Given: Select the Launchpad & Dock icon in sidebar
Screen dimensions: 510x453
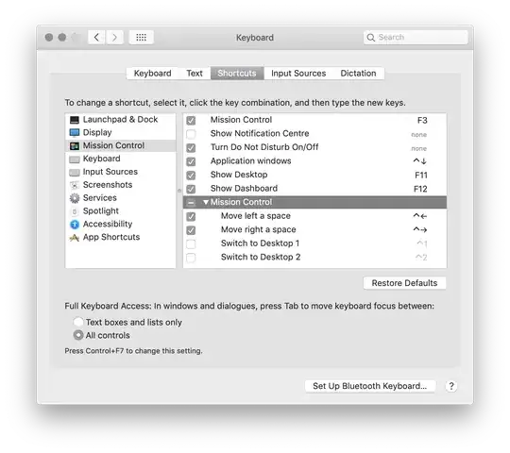Looking at the screenshot, I should pos(75,120).
